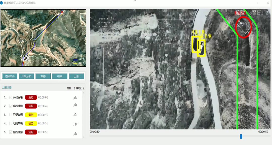Viewport: 272px width, 145px height.
Task: Click share arrow for row 5 管线裸露
Action: [75, 134]
